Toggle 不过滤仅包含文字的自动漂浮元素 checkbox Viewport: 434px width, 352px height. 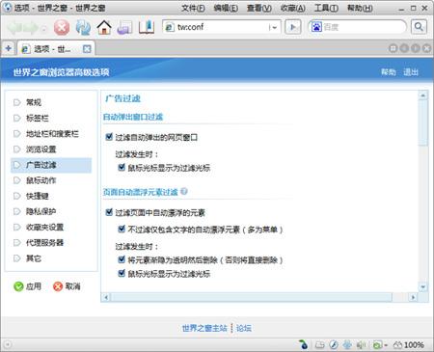[122, 229]
